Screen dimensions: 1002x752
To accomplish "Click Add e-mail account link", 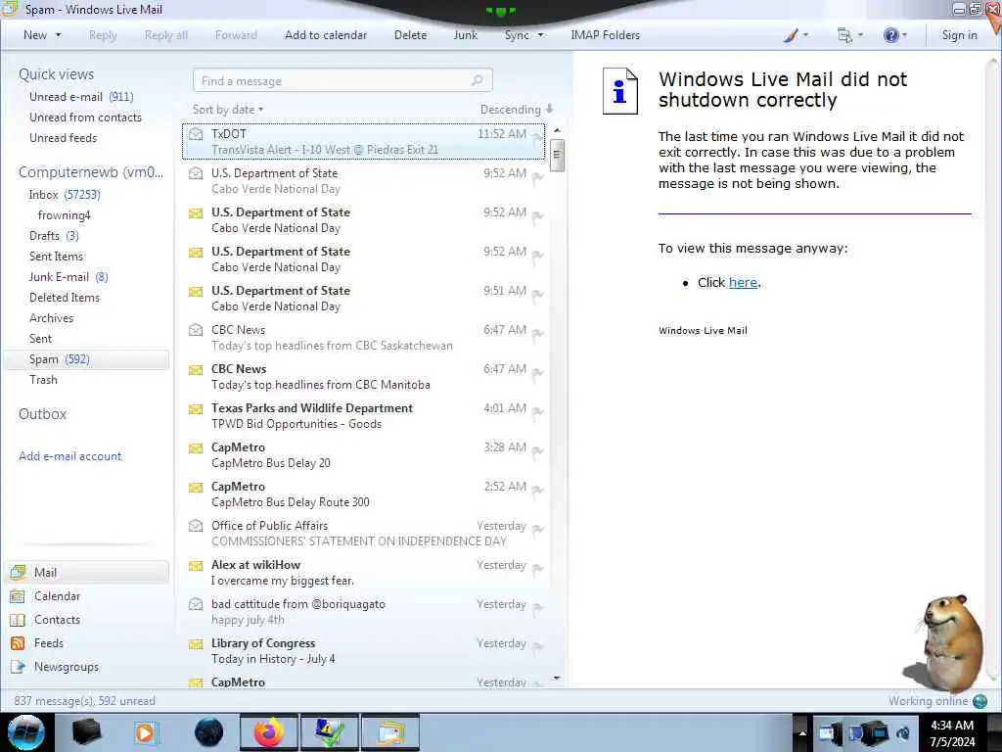I will point(70,456).
